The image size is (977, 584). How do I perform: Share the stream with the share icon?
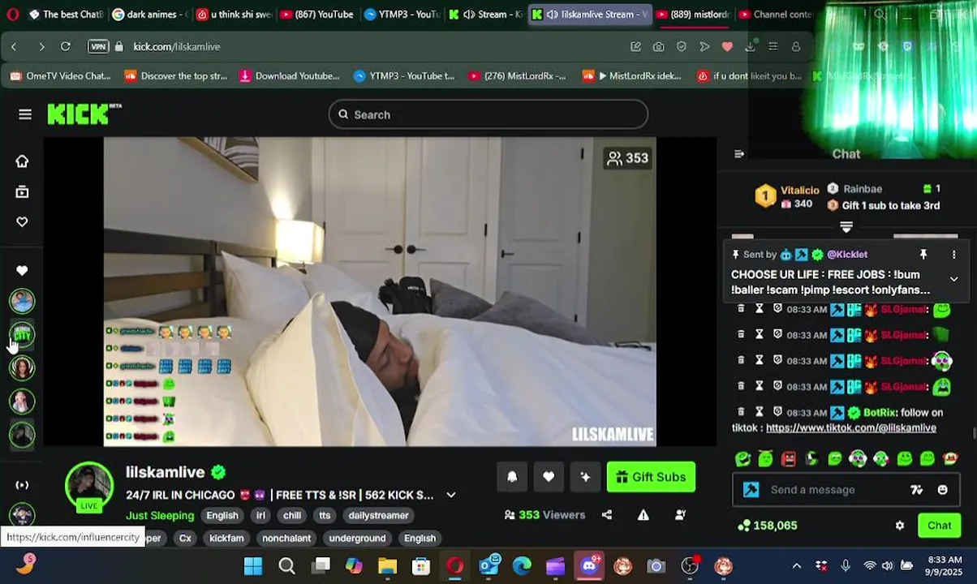click(607, 514)
